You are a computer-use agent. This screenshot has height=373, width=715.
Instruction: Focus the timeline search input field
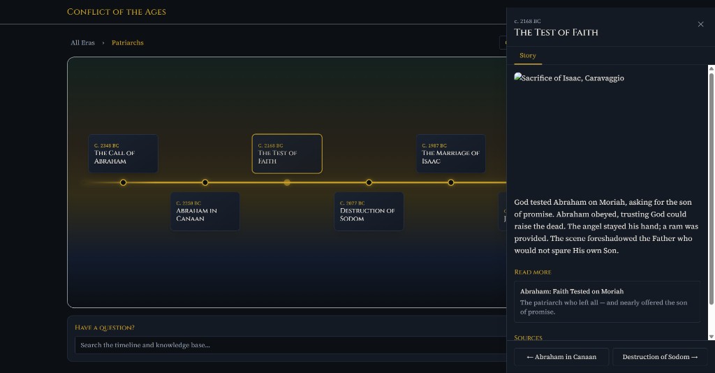tap(290, 345)
